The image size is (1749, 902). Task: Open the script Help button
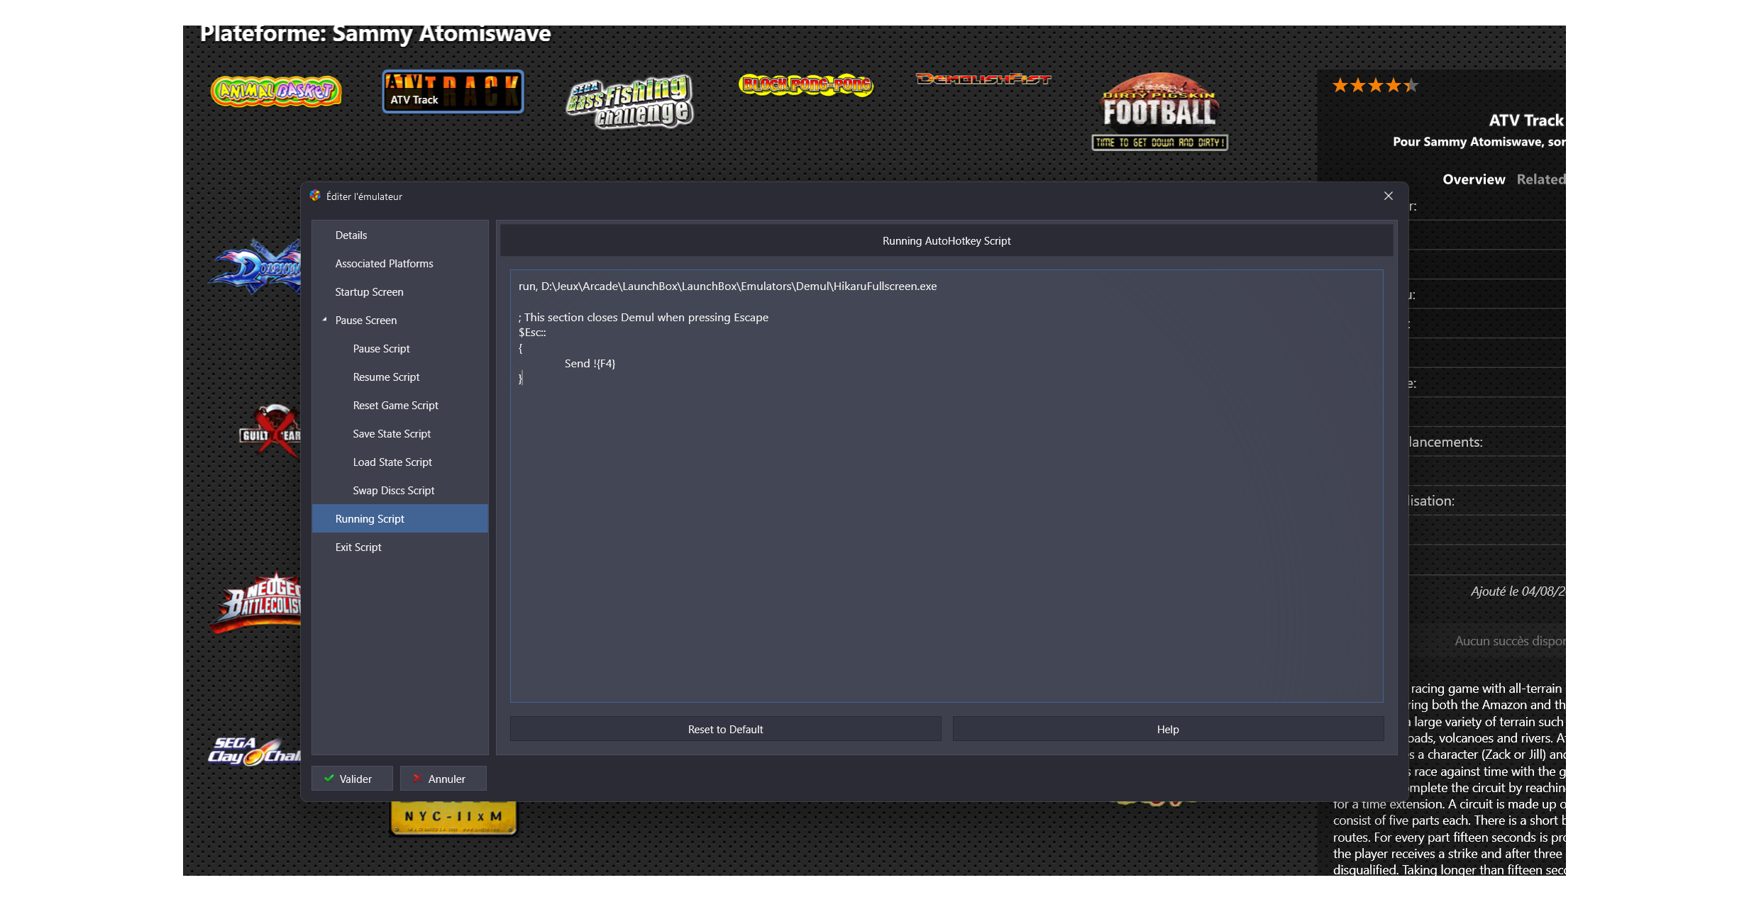(x=1168, y=729)
